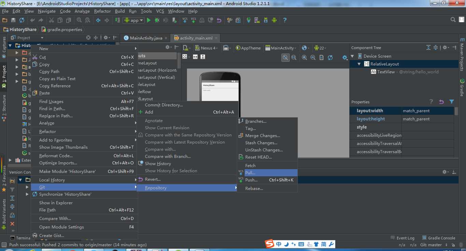Select Push... in the Repository submenu
Viewport: 466px width, 251px height.
point(267,180)
